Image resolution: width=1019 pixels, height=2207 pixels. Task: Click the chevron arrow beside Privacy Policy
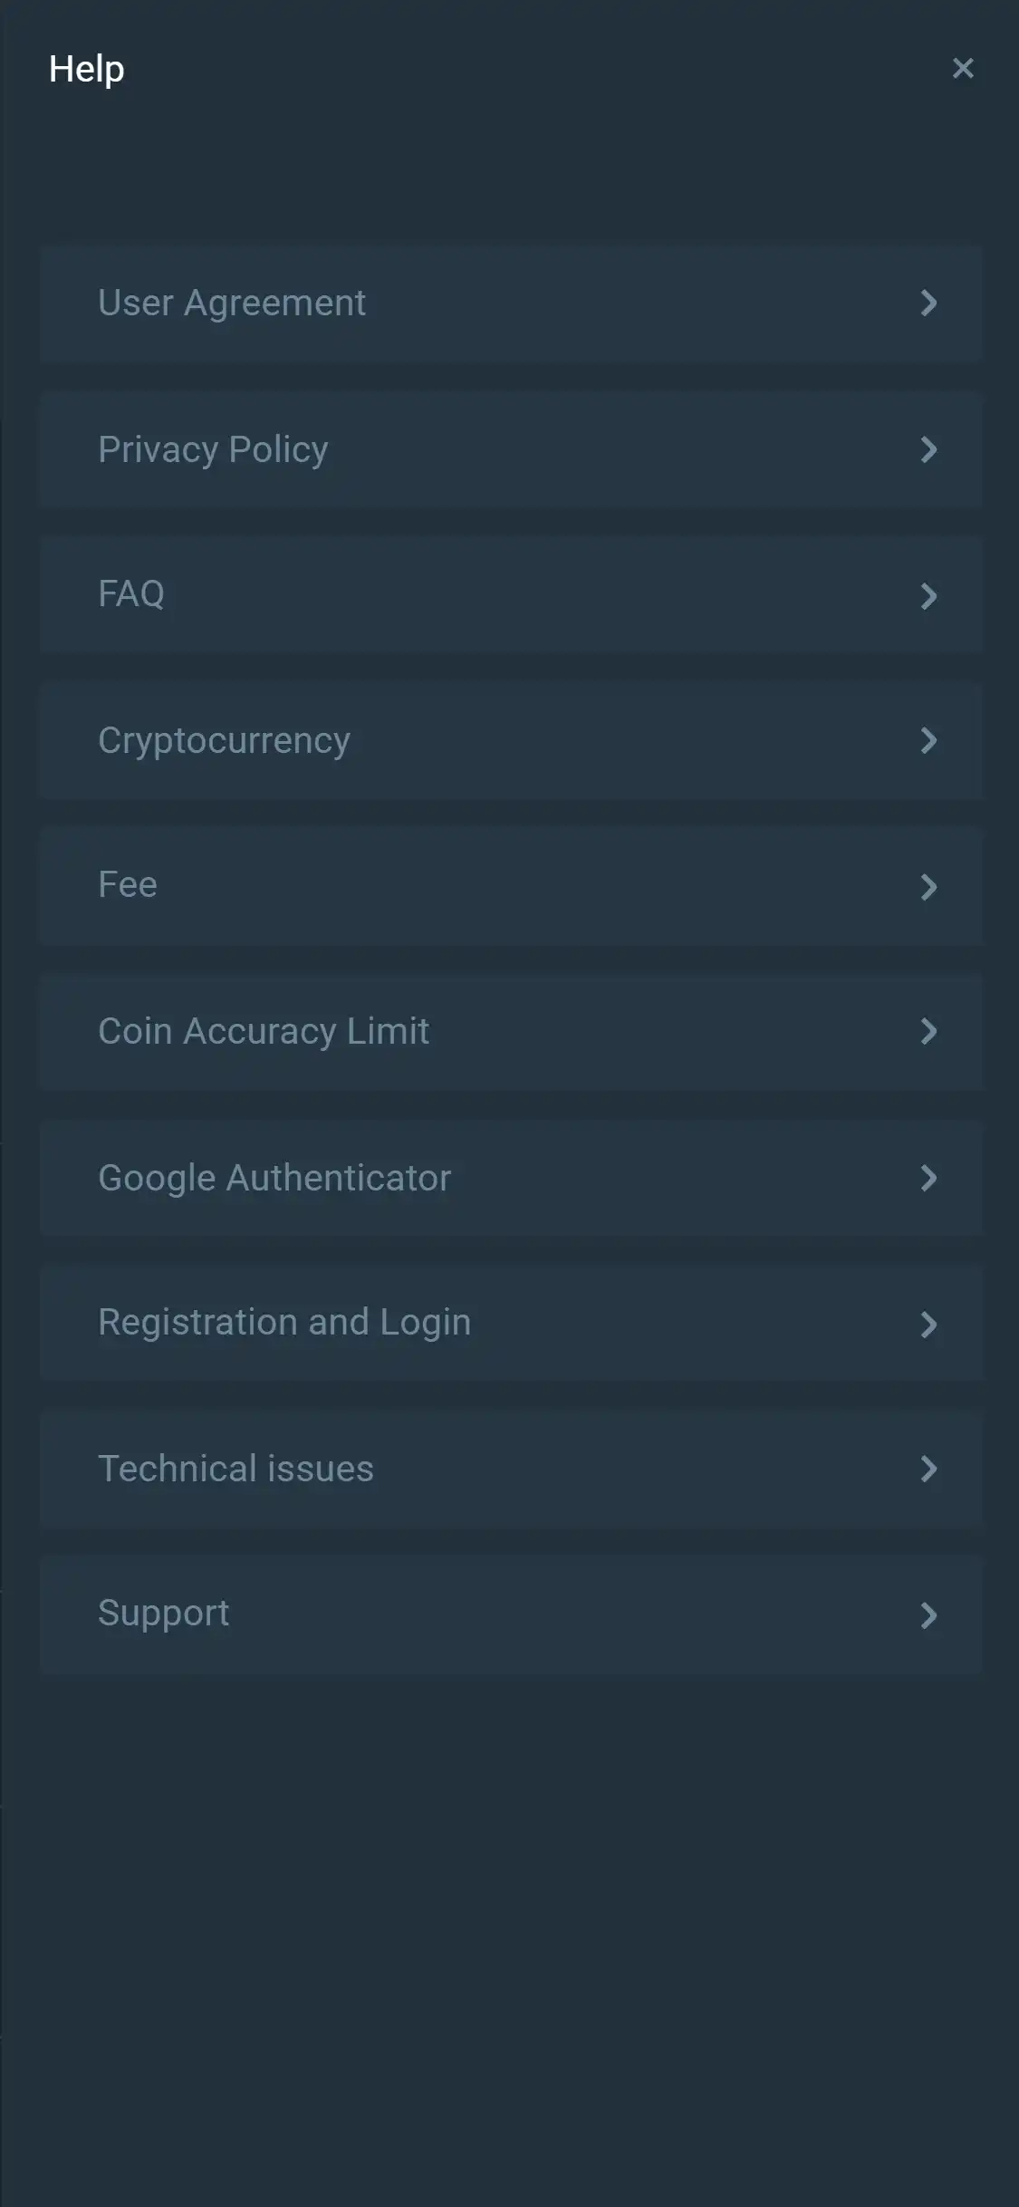click(928, 449)
